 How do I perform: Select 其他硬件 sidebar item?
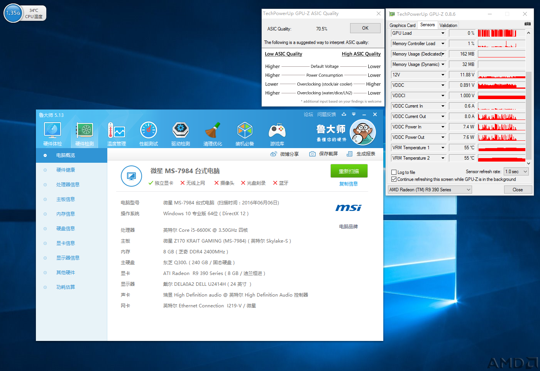pos(71,273)
